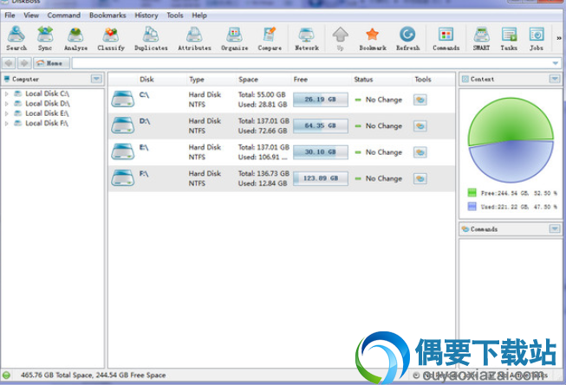The width and height of the screenshot is (566, 385).
Task: Open the Context panel dropdown
Action: (x=555, y=79)
